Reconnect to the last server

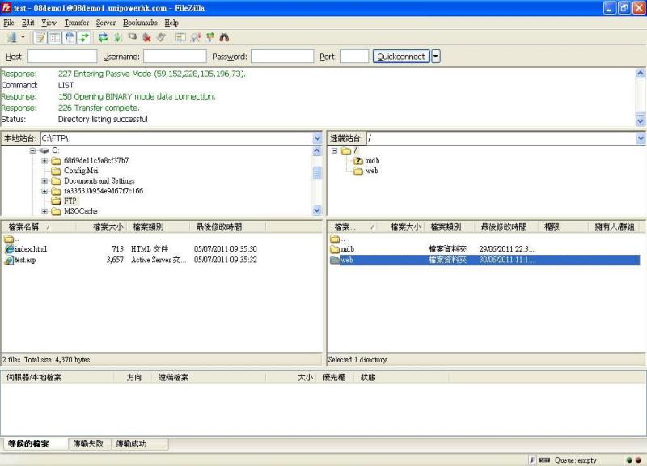161,38
